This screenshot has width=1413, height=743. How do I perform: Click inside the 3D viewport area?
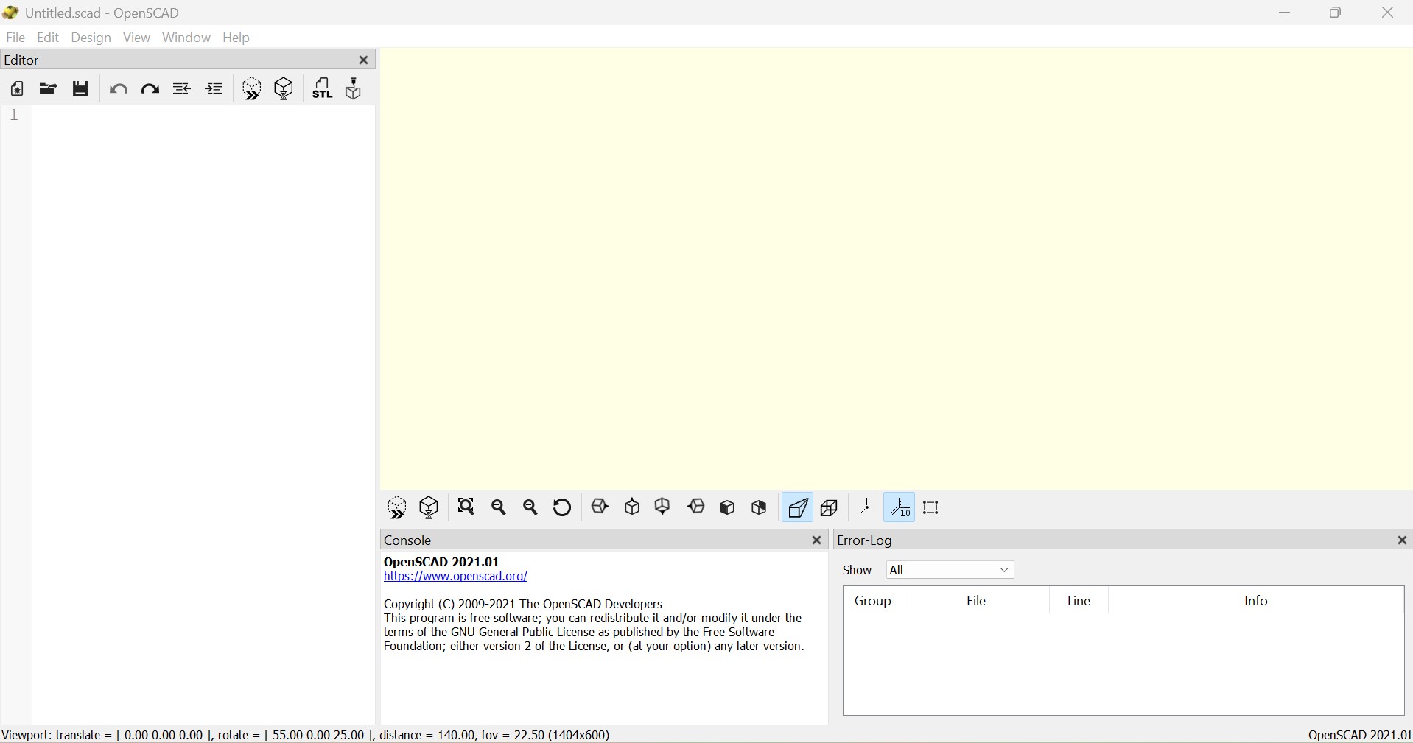[x=897, y=269]
